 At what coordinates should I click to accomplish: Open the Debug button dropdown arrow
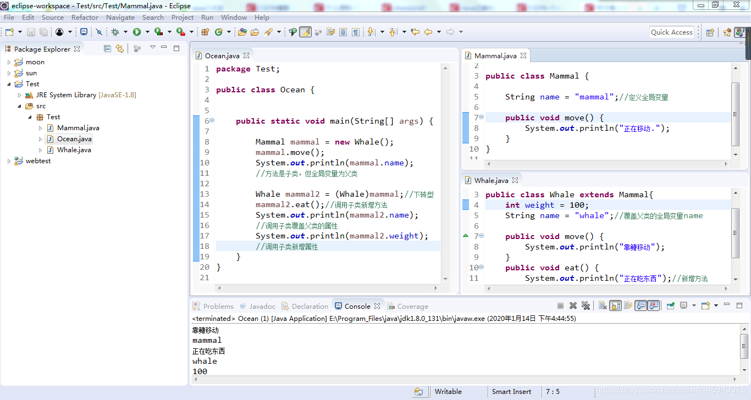(125, 32)
